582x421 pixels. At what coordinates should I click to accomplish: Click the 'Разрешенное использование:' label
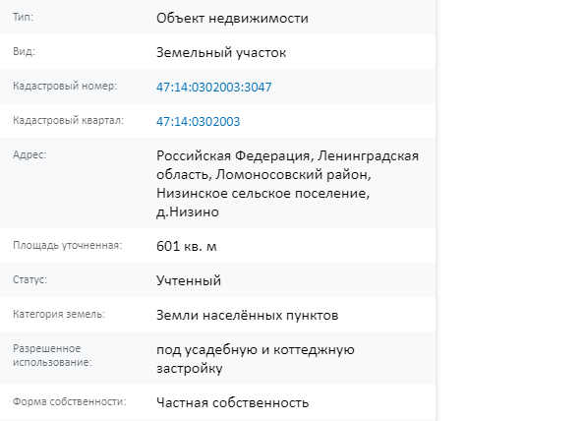click(x=52, y=355)
